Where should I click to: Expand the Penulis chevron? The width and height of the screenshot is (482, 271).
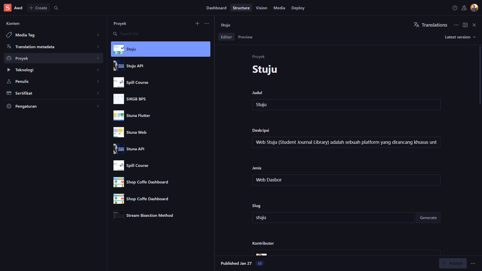(98, 81)
